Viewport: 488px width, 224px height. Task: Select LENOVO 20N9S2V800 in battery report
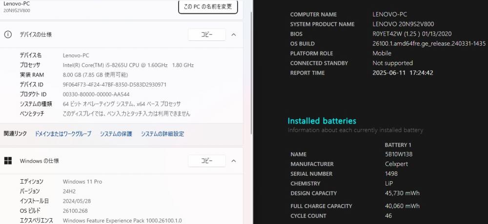403,24
